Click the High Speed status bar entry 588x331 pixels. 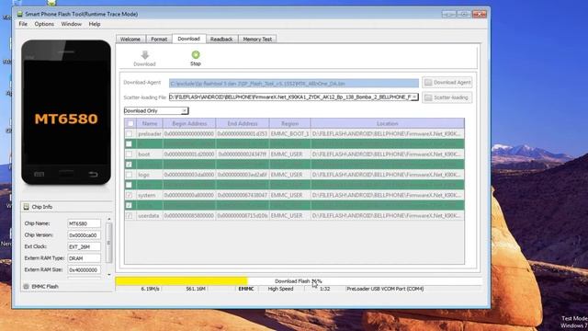click(x=280, y=289)
